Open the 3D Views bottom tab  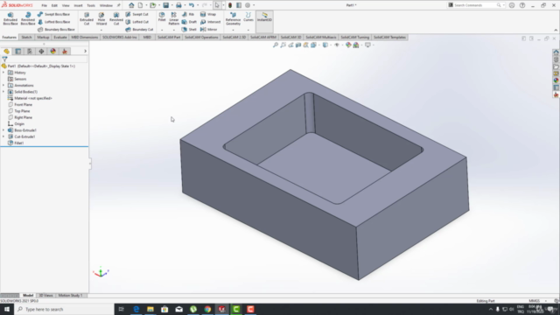tap(45, 296)
